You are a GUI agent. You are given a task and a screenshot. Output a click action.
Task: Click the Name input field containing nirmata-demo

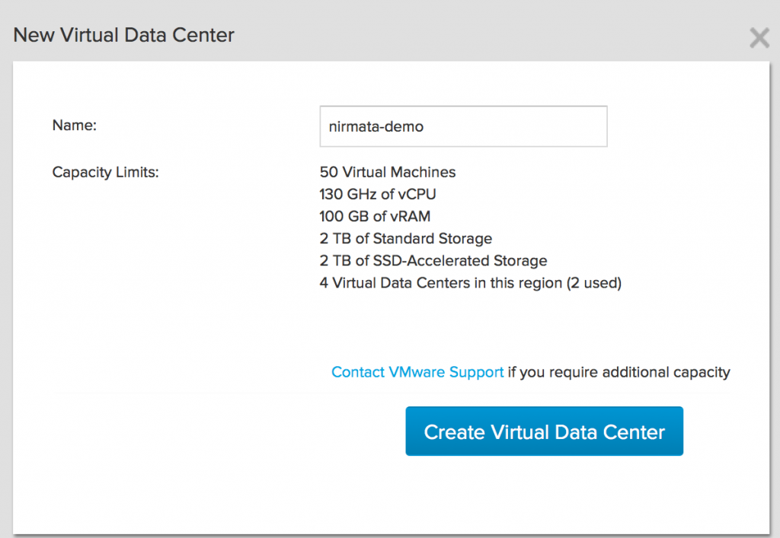click(x=463, y=126)
